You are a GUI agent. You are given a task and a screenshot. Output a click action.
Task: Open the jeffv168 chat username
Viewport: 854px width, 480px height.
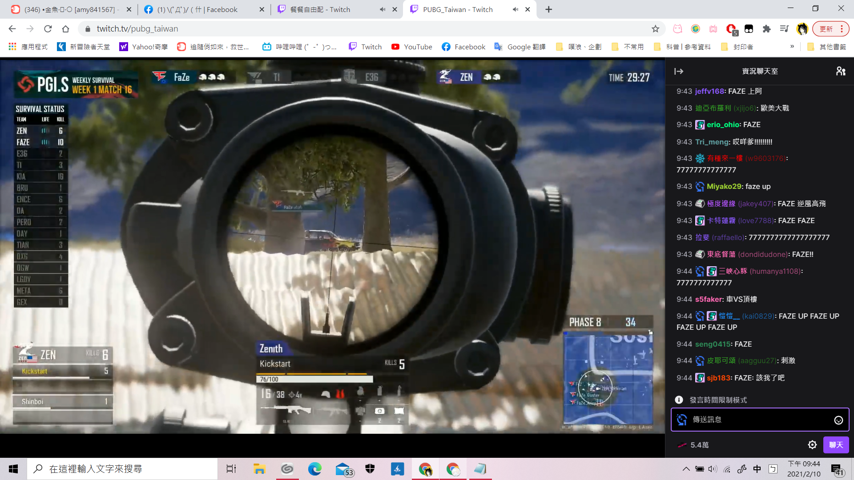(709, 91)
